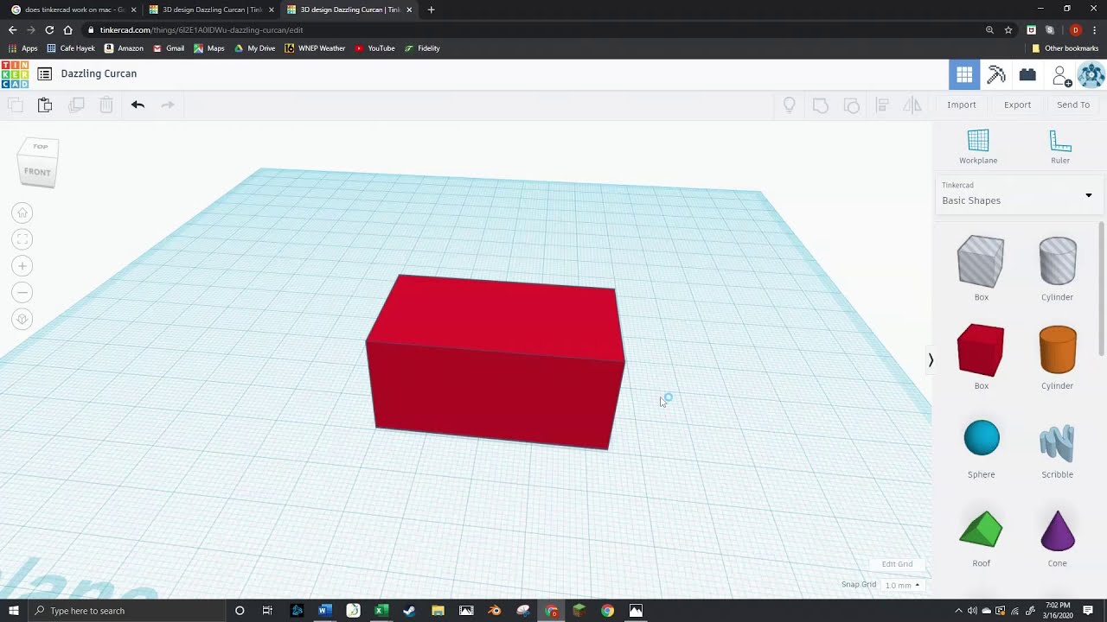Screen dimensions: 1107x622
Task: Switch to the Google search browser tab
Action: (x=74, y=10)
